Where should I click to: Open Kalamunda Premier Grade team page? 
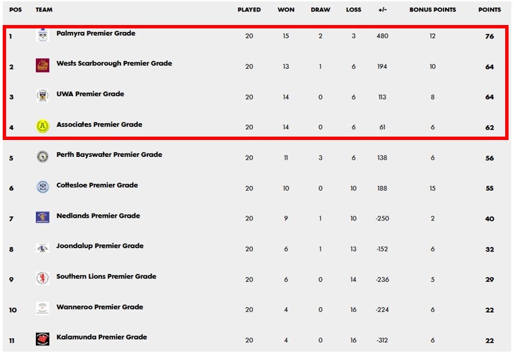pyautogui.click(x=101, y=337)
